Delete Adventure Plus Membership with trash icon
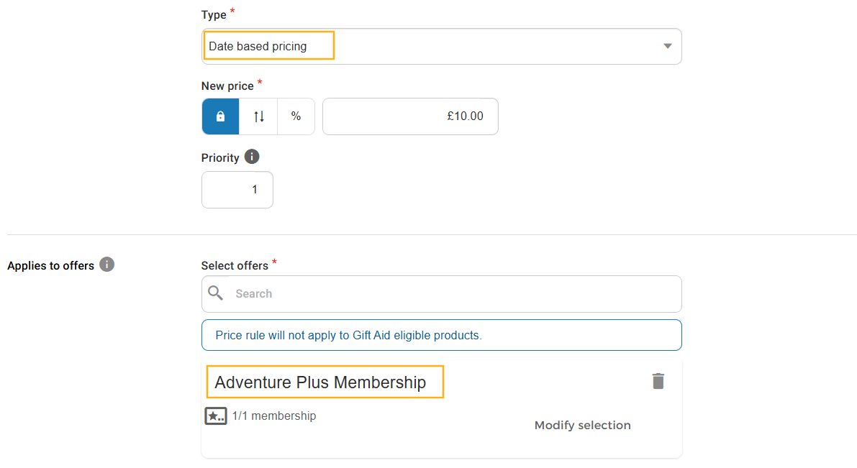 tap(658, 381)
